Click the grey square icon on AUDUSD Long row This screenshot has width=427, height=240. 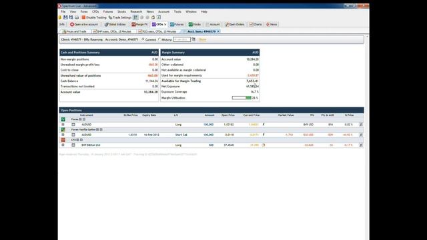coord(63,125)
